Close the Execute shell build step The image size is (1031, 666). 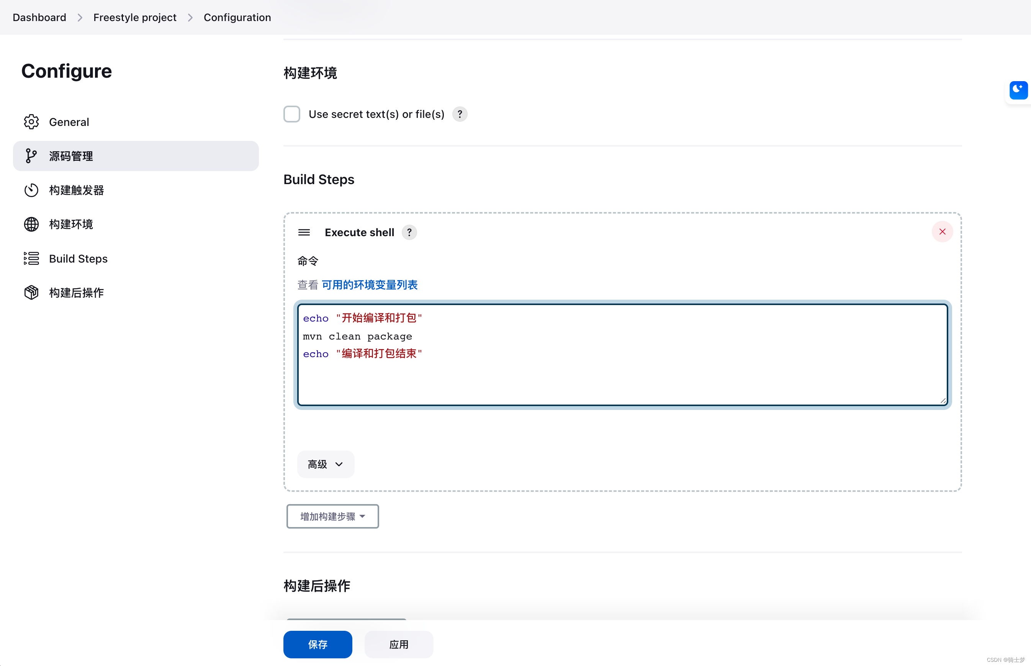click(x=943, y=231)
